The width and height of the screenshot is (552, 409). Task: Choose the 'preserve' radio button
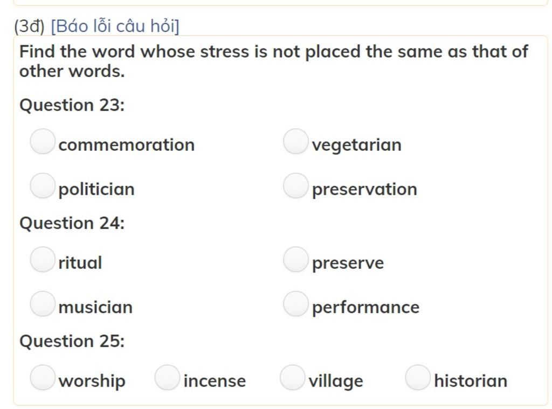coord(295,259)
